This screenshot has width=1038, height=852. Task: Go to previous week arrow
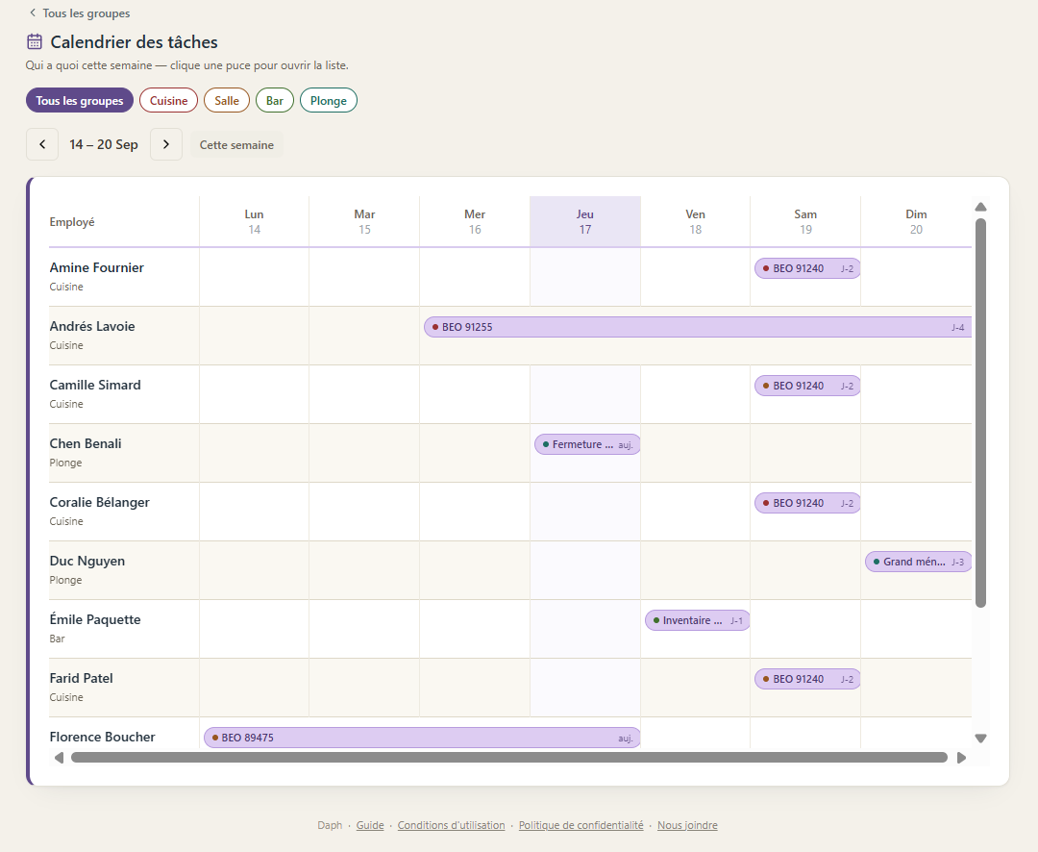point(42,144)
